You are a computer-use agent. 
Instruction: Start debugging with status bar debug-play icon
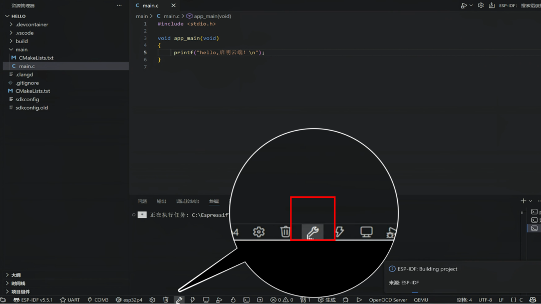pos(219,300)
